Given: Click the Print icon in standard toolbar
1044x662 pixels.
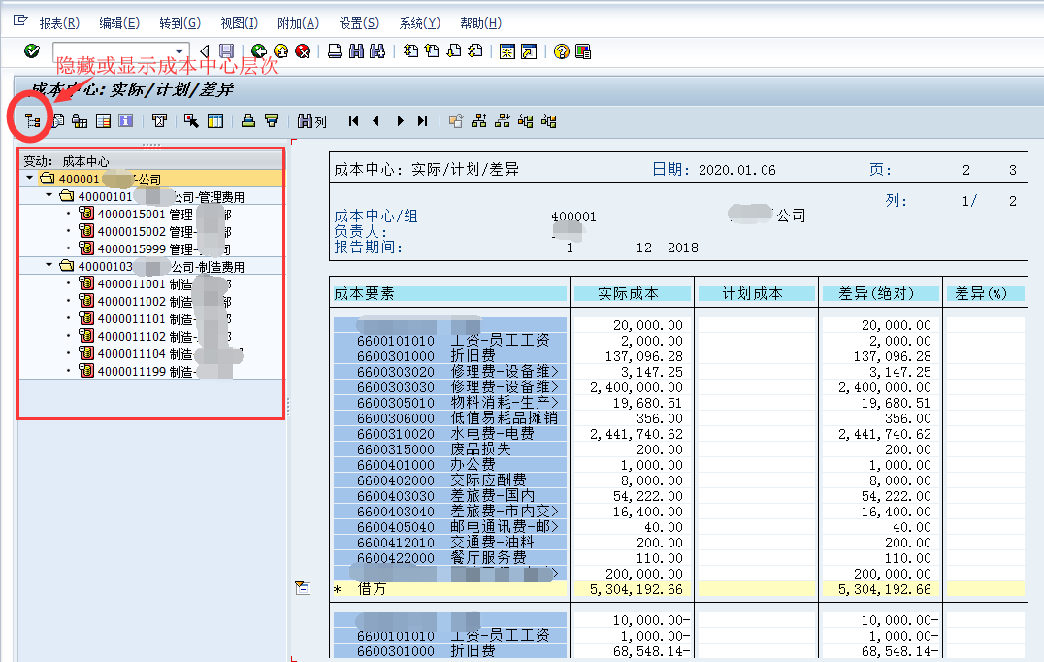Looking at the screenshot, I should click(335, 51).
